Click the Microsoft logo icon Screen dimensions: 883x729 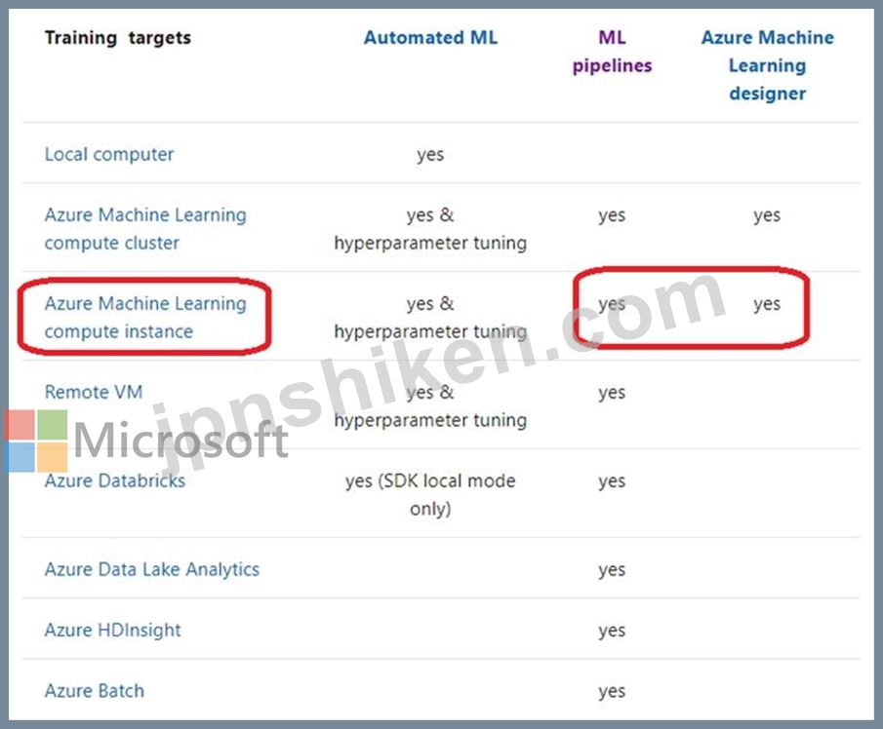coord(35,441)
